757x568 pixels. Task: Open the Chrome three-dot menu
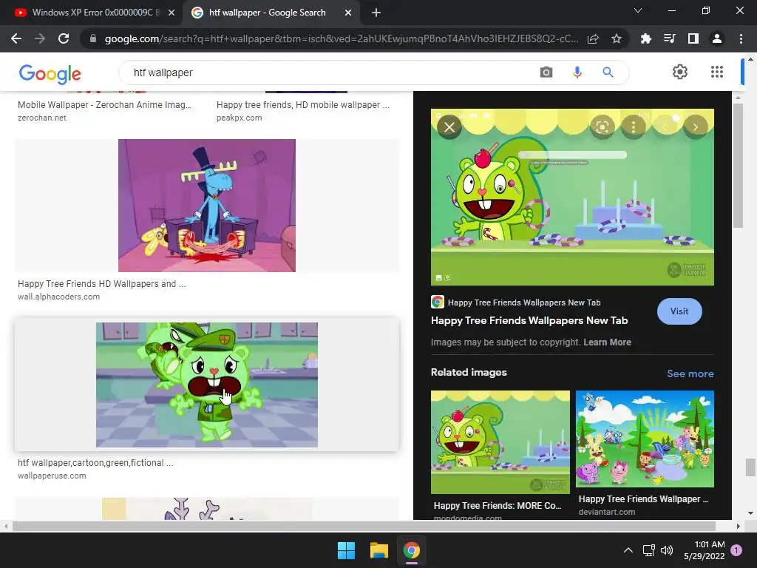(741, 38)
